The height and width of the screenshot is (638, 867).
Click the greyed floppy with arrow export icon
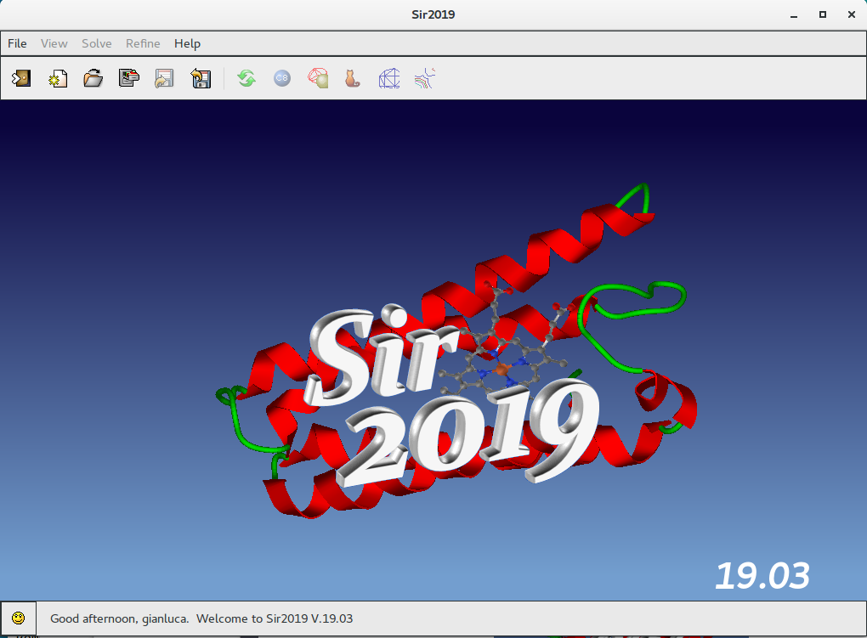pos(164,78)
